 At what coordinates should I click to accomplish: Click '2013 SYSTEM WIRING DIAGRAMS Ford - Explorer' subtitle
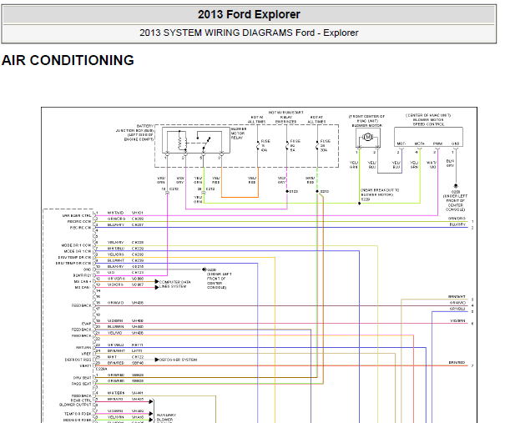[x=249, y=33]
